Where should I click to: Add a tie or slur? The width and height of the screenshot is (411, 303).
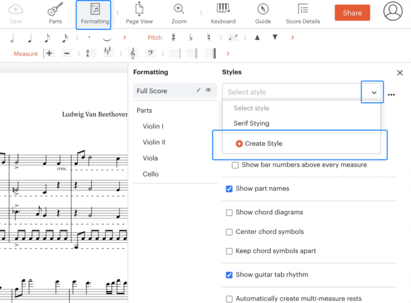106,39
